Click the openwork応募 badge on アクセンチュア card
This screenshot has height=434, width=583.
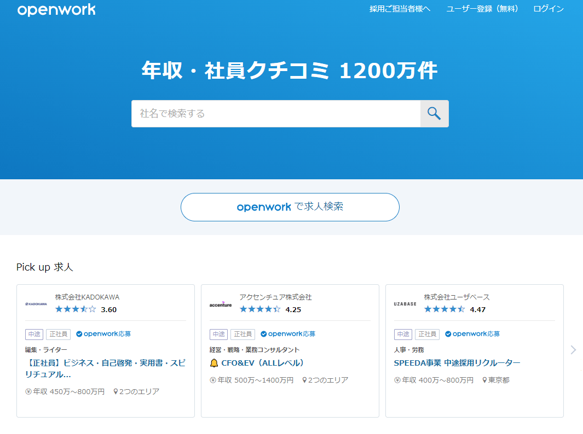[x=288, y=334]
